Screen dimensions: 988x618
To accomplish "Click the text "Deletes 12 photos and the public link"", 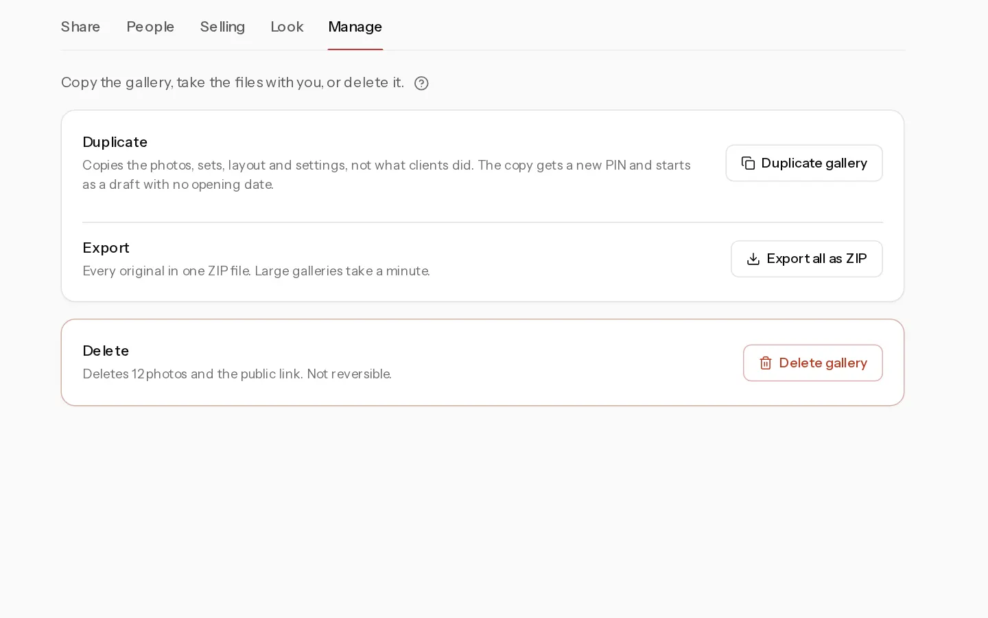I will (192, 374).
